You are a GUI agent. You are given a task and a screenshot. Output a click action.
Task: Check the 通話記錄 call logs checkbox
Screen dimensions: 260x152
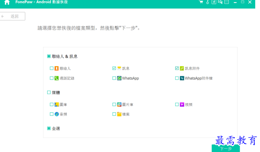pyautogui.click(x=51, y=78)
